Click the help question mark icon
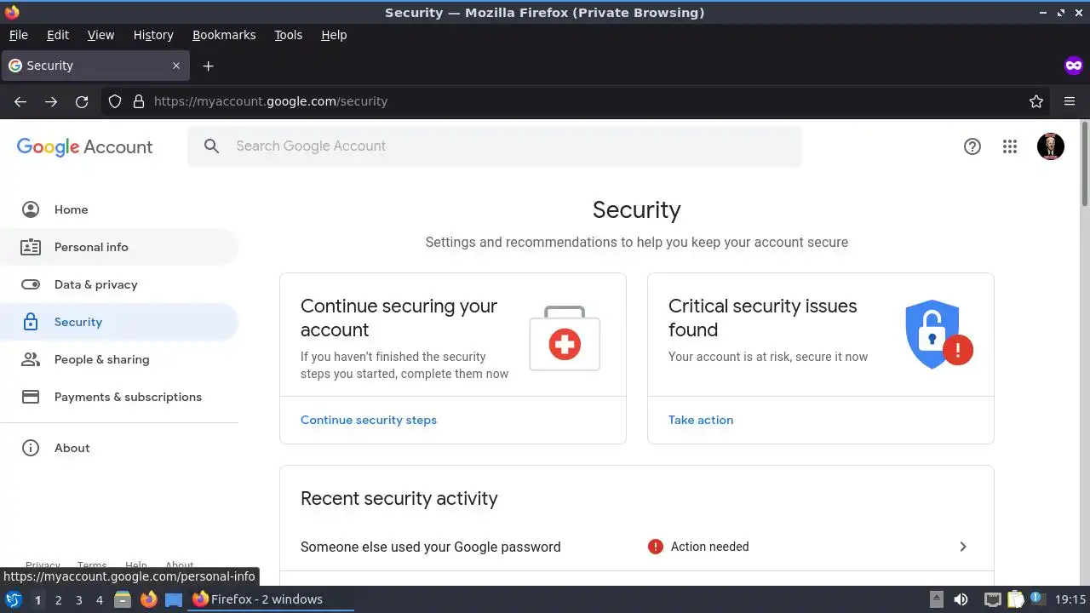The image size is (1090, 613). point(972,146)
